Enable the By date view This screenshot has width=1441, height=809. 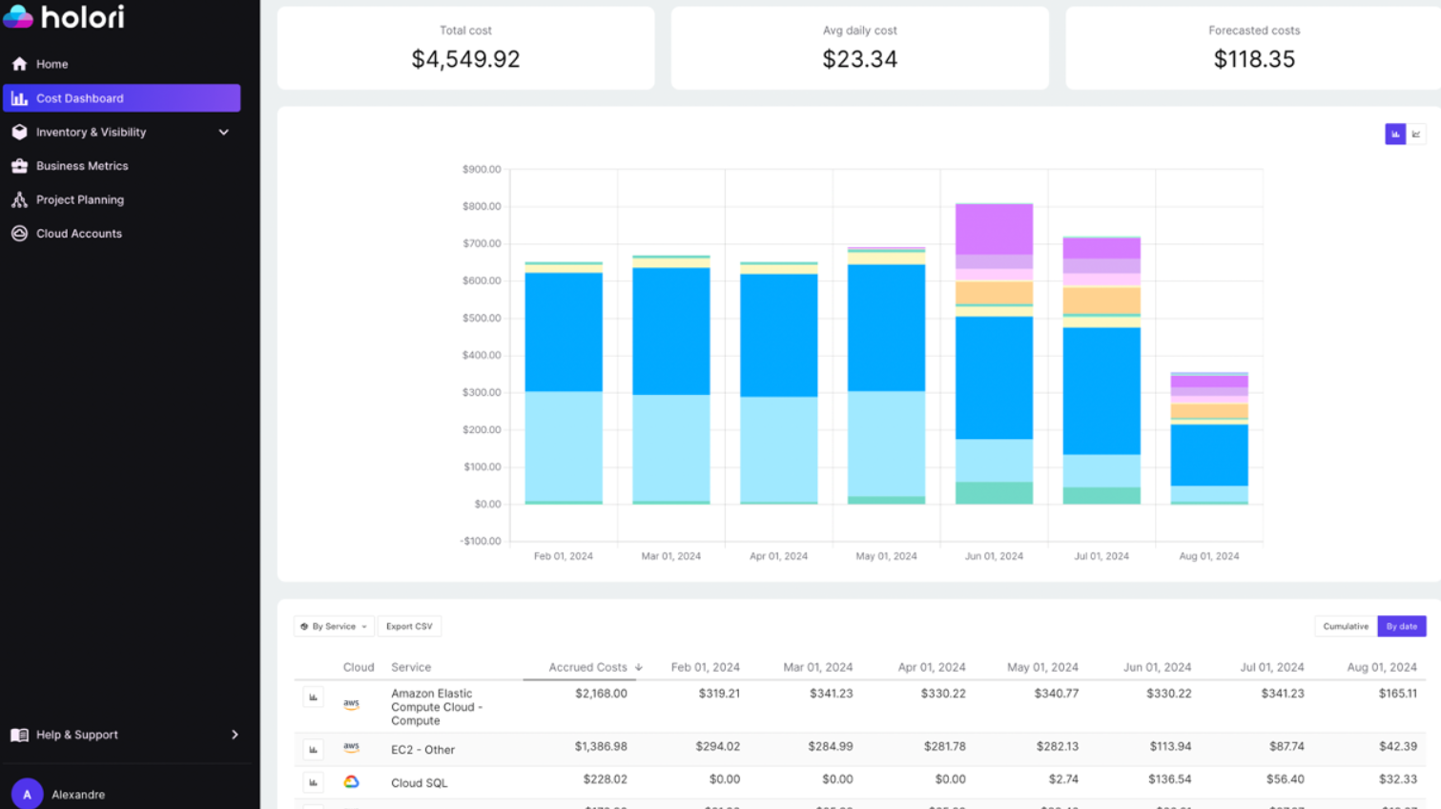(x=1402, y=626)
